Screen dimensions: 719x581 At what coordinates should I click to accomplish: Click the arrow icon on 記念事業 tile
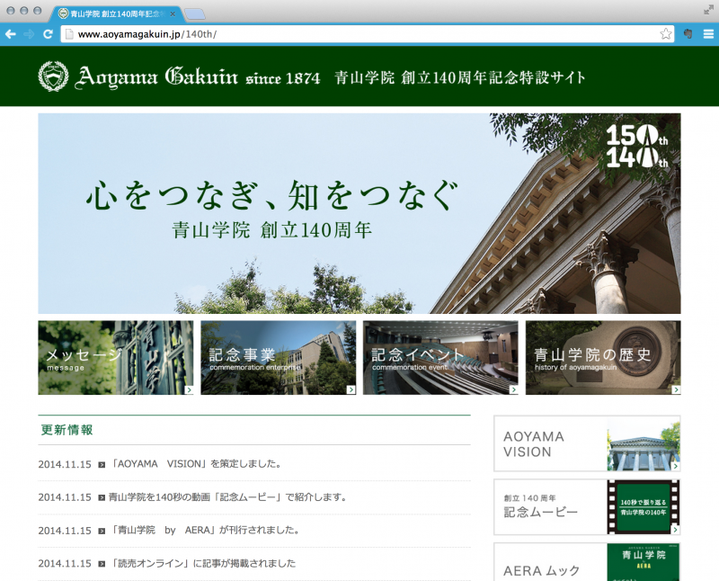(351, 390)
